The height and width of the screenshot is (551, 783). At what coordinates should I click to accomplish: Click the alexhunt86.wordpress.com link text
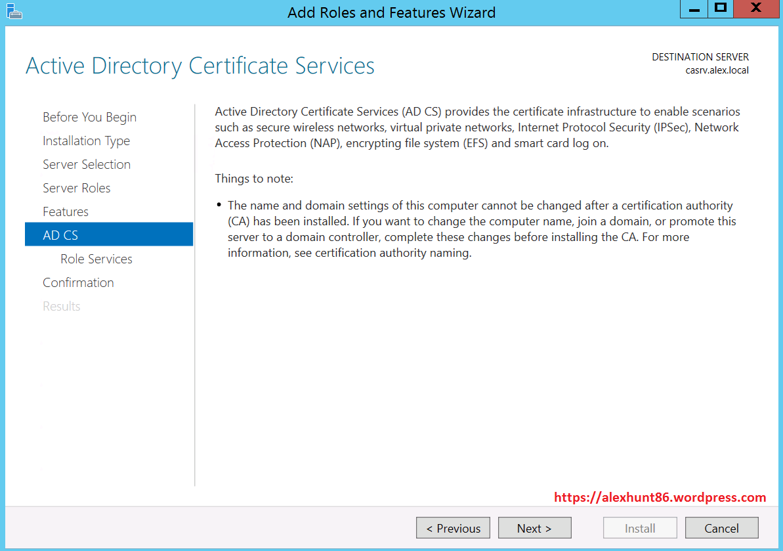pyautogui.click(x=660, y=497)
